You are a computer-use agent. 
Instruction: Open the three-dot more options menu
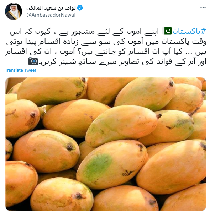[x=203, y=7]
